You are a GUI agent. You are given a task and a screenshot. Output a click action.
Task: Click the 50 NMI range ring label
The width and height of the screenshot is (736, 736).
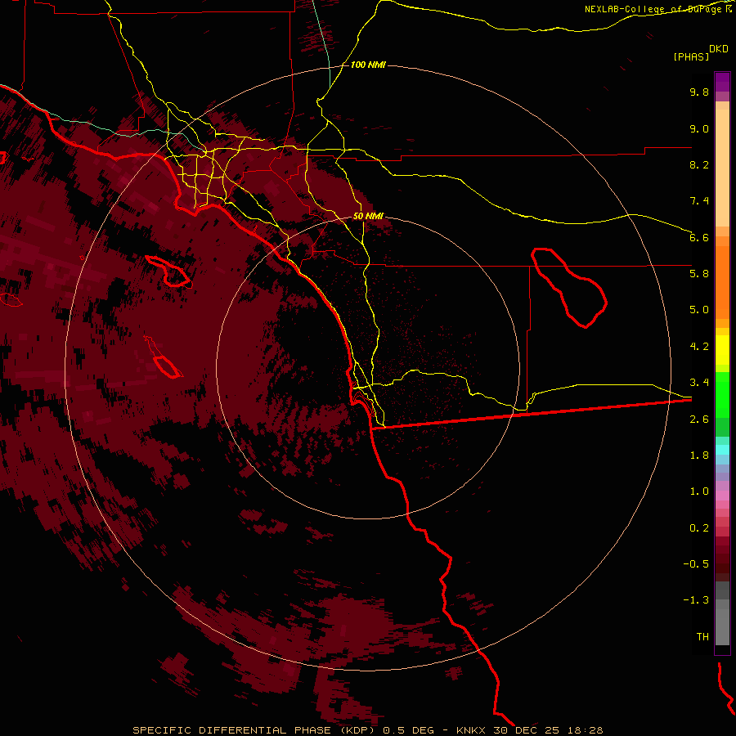[368, 216]
